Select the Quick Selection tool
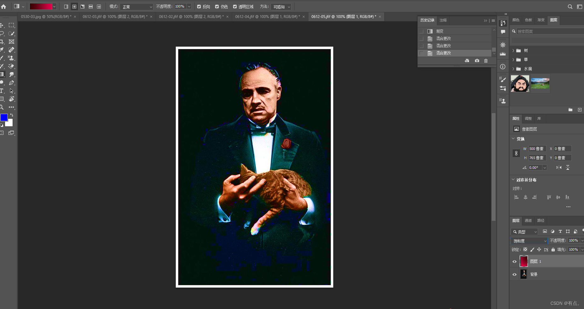 point(12,33)
